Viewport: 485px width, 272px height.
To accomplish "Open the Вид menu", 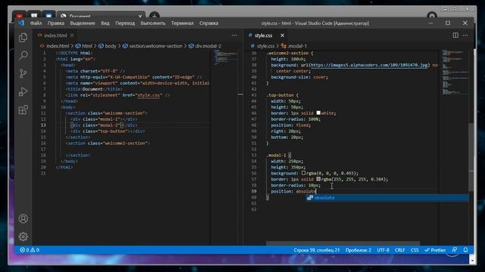I will pos(105,23).
